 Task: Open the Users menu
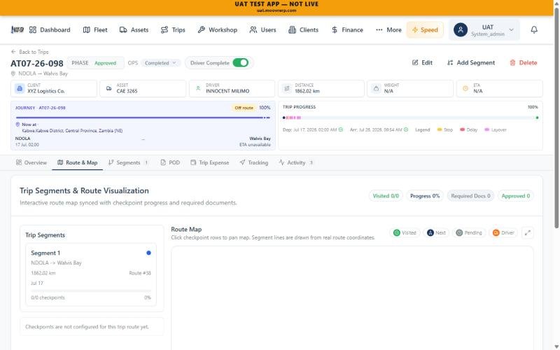(263, 30)
